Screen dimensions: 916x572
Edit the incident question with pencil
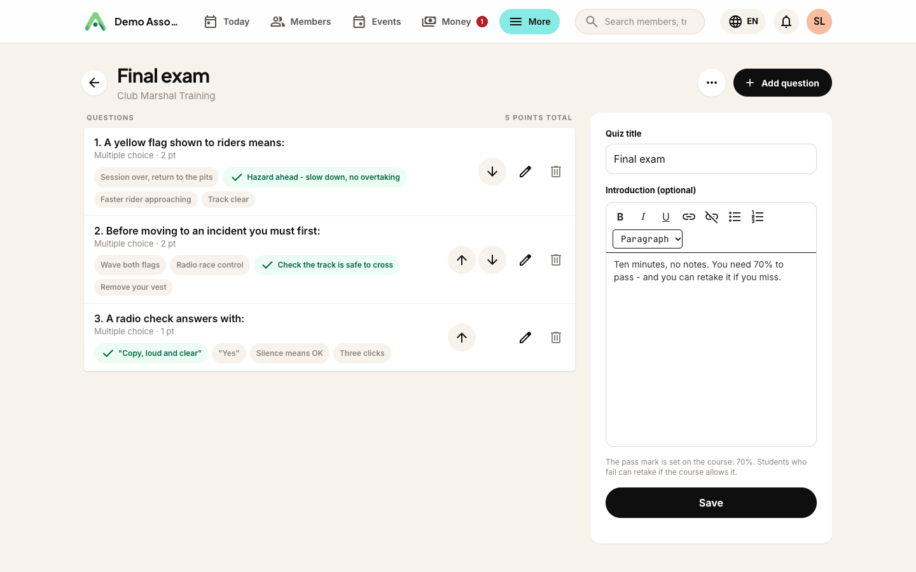[x=525, y=260]
